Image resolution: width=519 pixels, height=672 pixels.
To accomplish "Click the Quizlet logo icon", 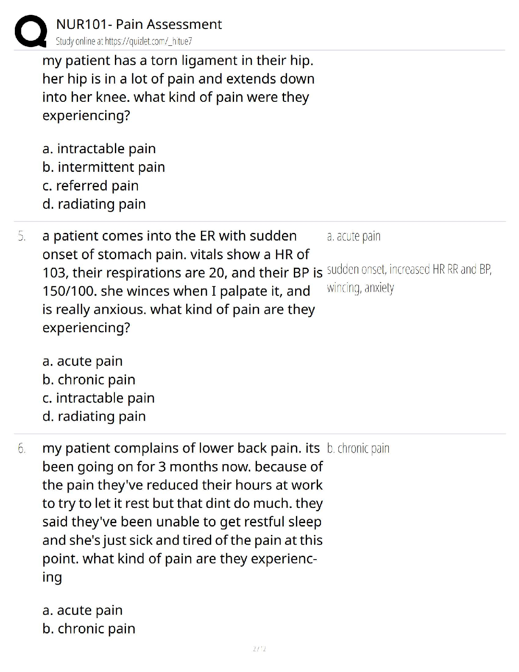I will (30, 31).
